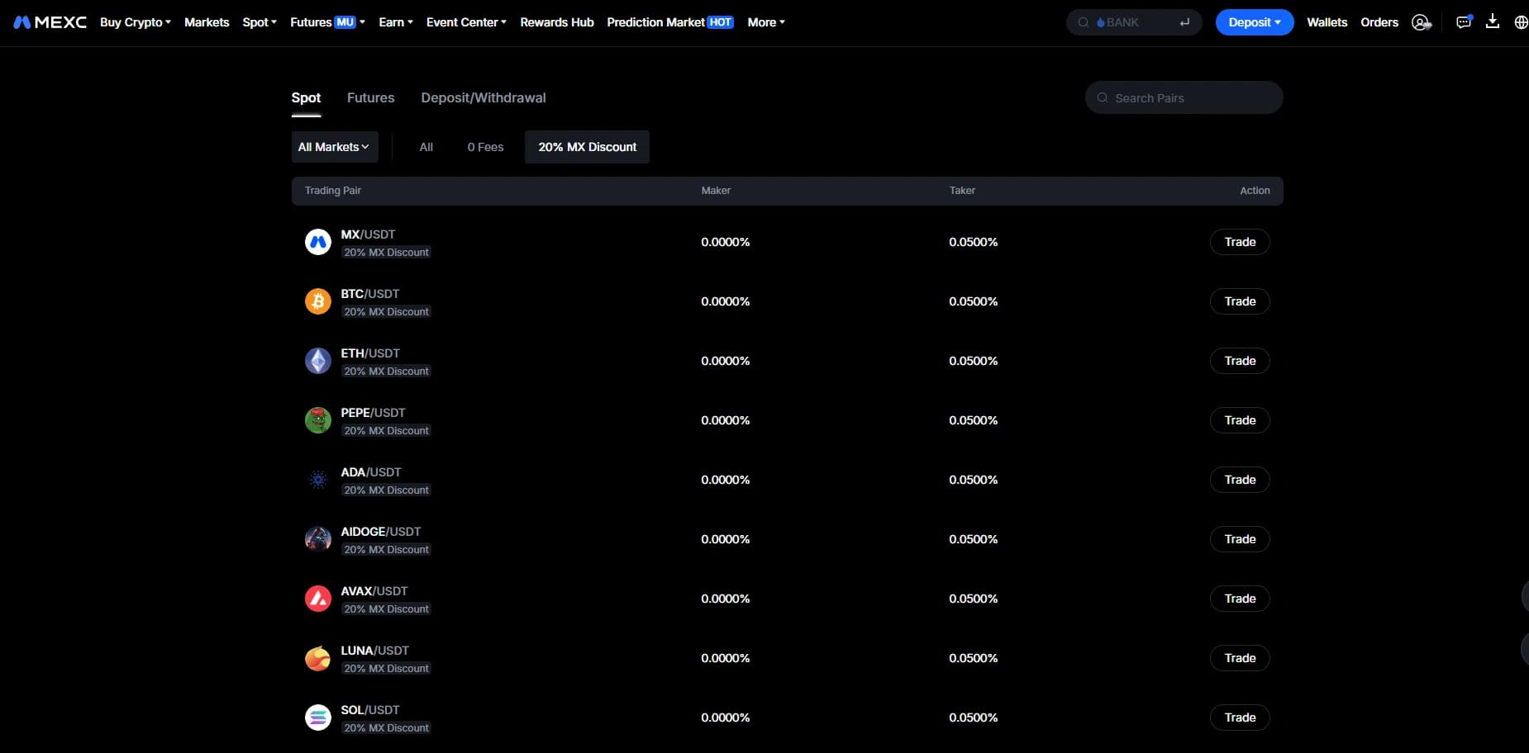Expand the Spot menu in top navigation
The height and width of the screenshot is (753, 1529).
[260, 22]
